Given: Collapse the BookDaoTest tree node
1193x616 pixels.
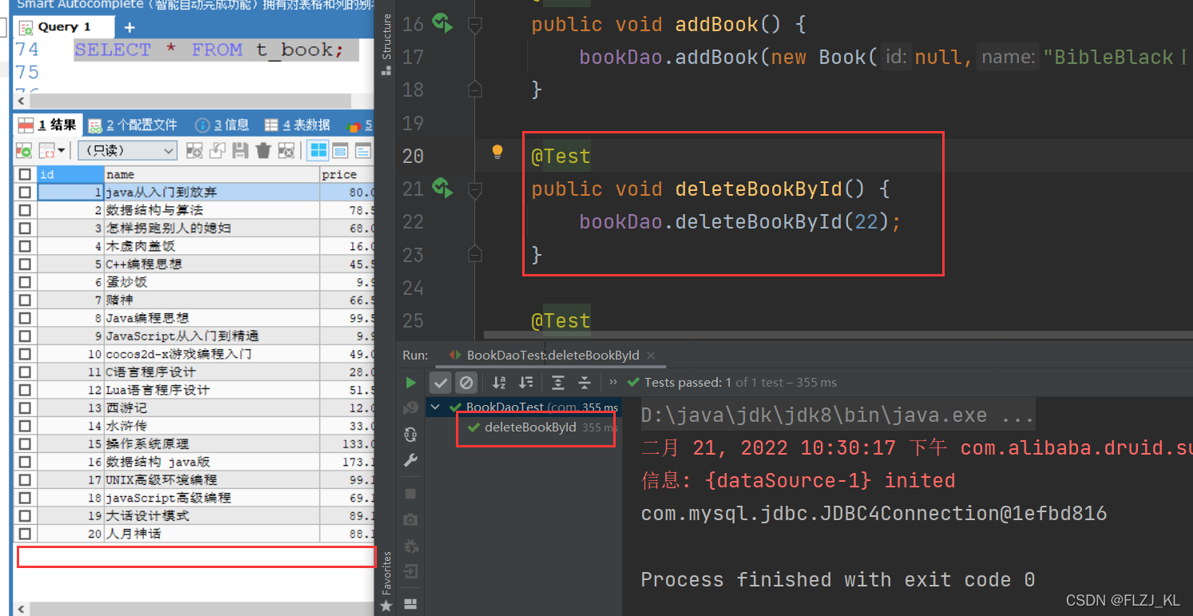Looking at the screenshot, I should [x=435, y=407].
